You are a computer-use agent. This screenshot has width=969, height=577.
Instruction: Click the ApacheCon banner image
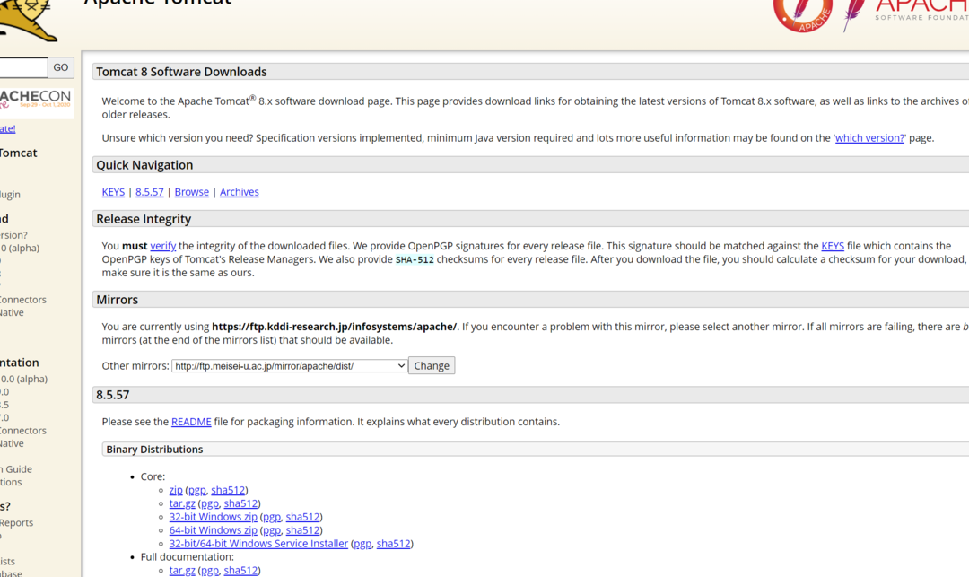[36, 102]
